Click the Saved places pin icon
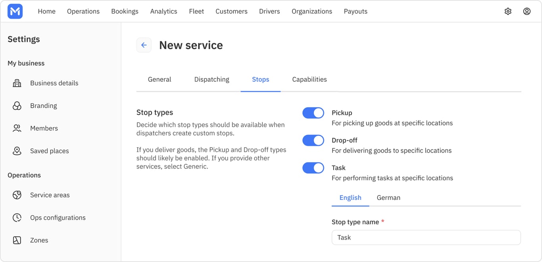The image size is (542, 262). tap(17, 151)
